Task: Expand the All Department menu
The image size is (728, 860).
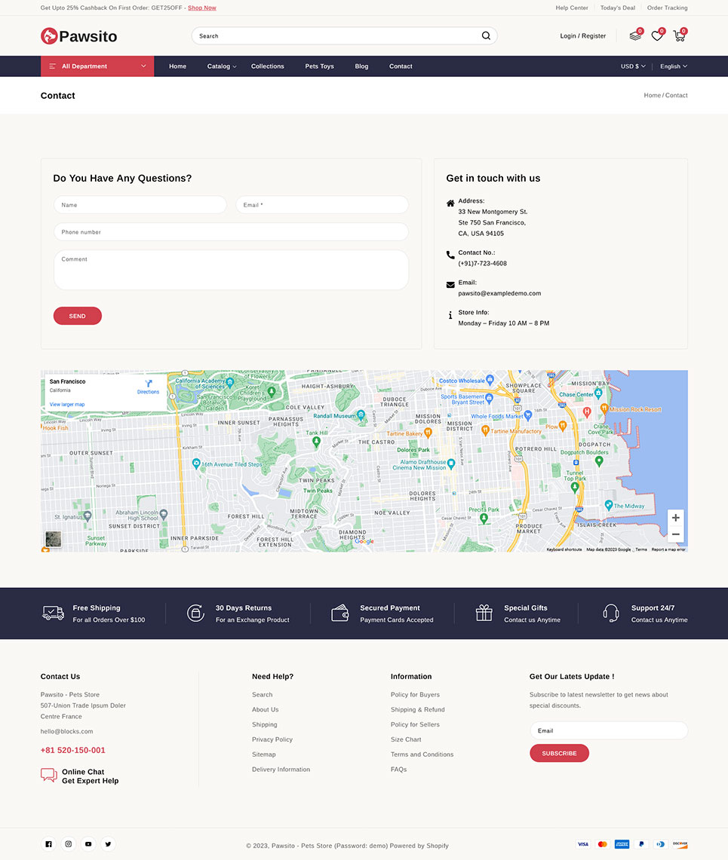Action: point(97,66)
